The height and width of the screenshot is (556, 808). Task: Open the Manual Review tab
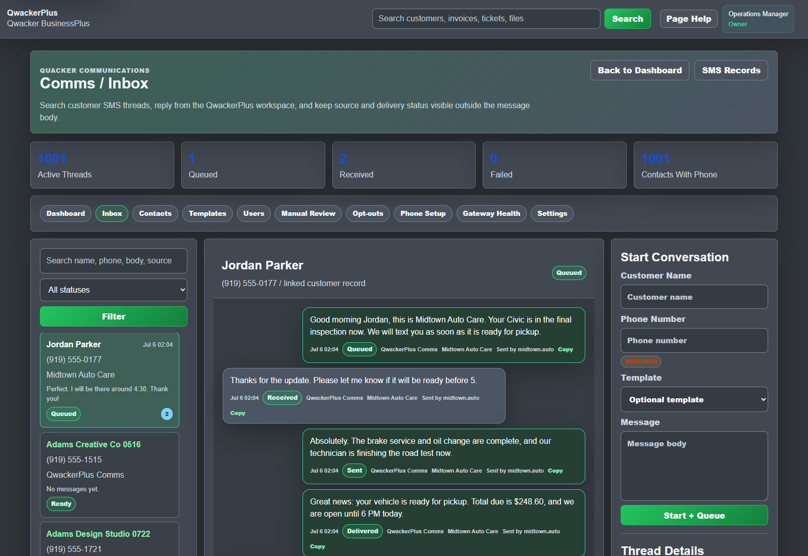point(308,213)
